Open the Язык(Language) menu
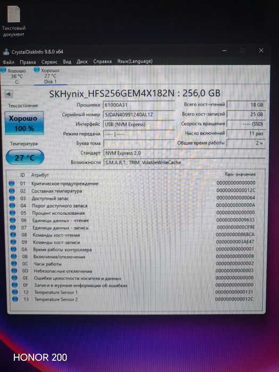The width and height of the screenshot is (279, 372). (135, 61)
